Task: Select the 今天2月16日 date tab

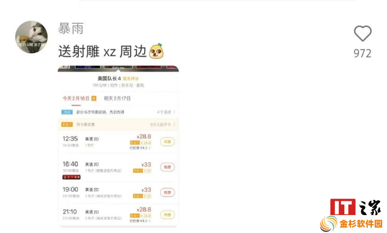Action: (x=76, y=99)
